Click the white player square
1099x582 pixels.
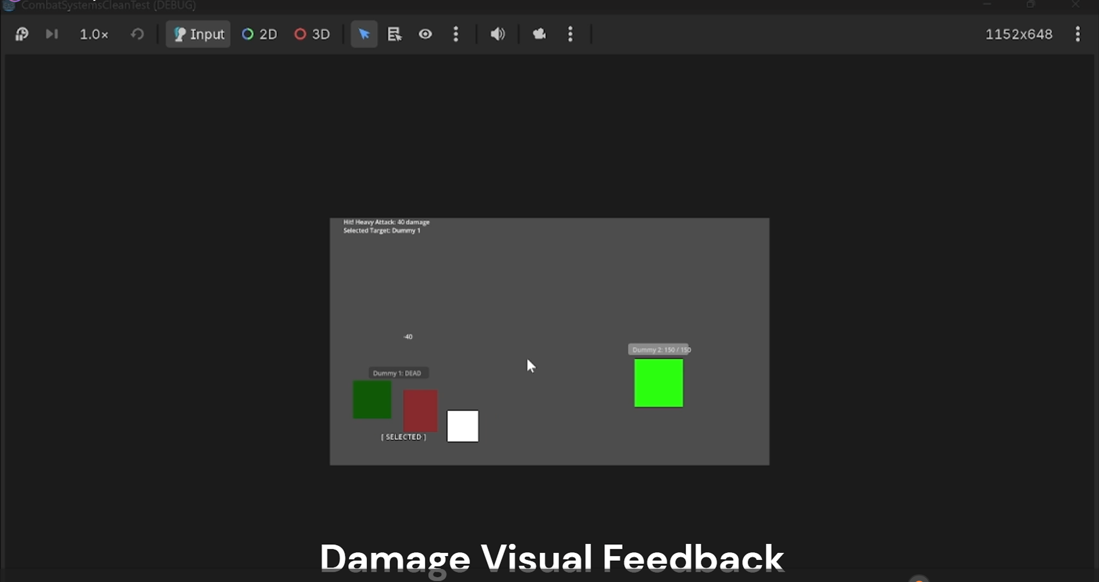pos(463,426)
